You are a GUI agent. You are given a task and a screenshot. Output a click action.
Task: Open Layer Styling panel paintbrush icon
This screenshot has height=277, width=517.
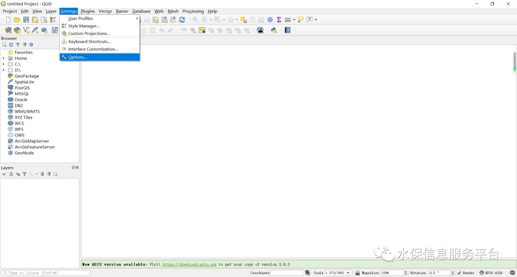tap(4, 174)
